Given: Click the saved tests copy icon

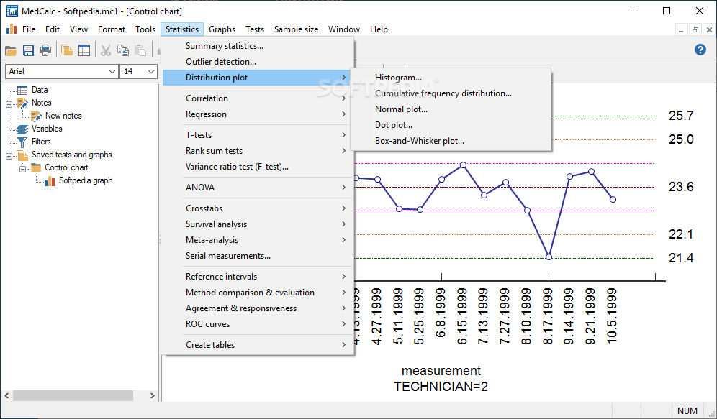Looking at the screenshot, I should tap(67, 50).
